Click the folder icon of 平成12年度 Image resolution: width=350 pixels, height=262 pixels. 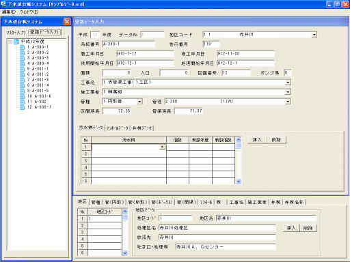[x=16, y=42]
